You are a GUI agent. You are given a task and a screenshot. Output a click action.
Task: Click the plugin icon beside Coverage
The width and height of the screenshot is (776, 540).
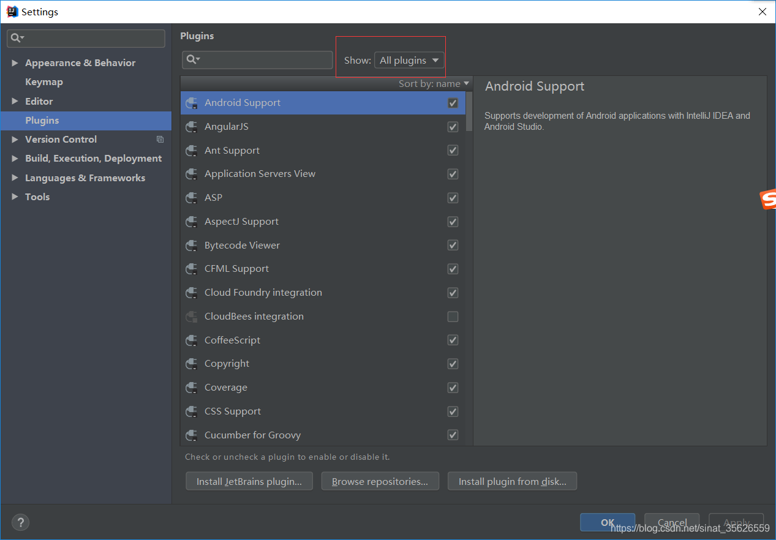(x=192, y=388)
